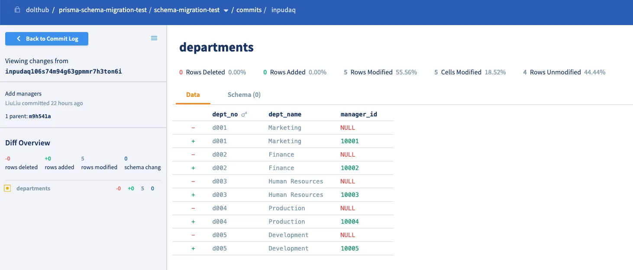633x270 pixels.
Task: Click the dept_name column header
Action: [x=284, y=115]
